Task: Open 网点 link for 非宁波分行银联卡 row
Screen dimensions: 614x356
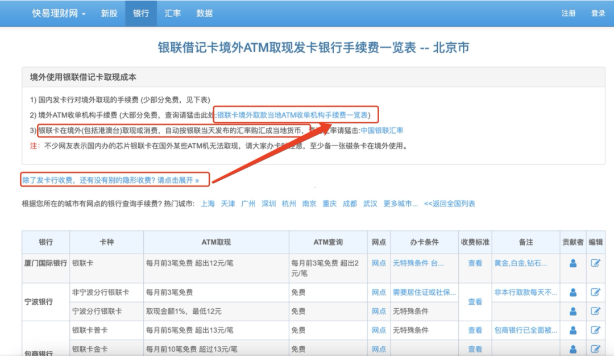Action: [379, 292]
